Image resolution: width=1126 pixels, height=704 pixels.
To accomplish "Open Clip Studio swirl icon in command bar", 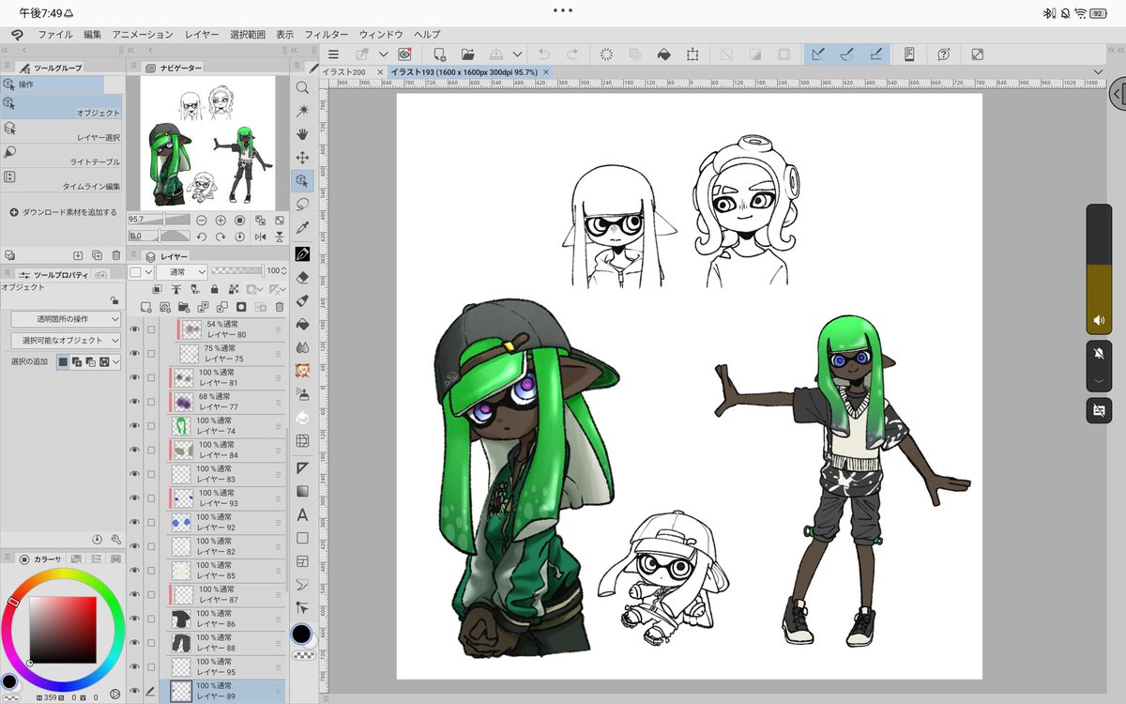I will click(404, 54).
